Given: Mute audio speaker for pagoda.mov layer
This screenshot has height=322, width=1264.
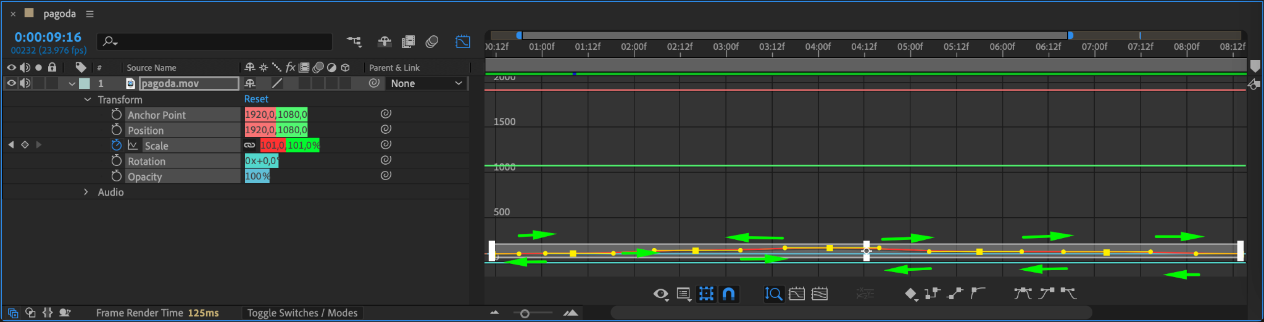Looking at the screenshot, I should pyautogui.click(x=25, y=83).
